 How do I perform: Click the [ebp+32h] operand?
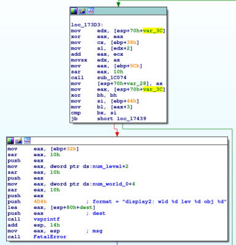65,149
